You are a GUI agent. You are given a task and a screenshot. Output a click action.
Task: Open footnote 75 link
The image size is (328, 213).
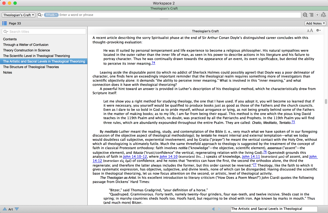[293, 122]
